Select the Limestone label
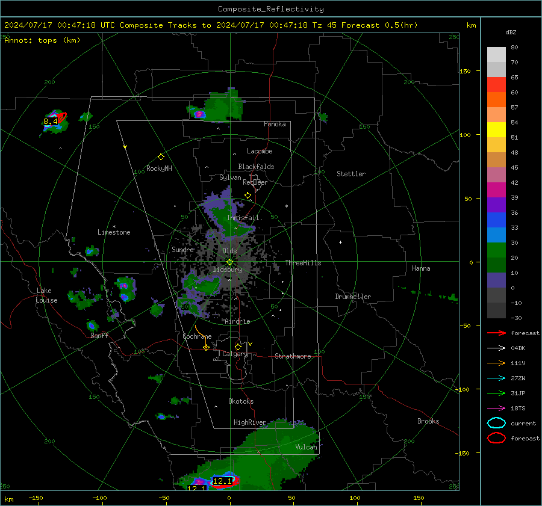The image size is (542, 506). (x=114, y=232)
